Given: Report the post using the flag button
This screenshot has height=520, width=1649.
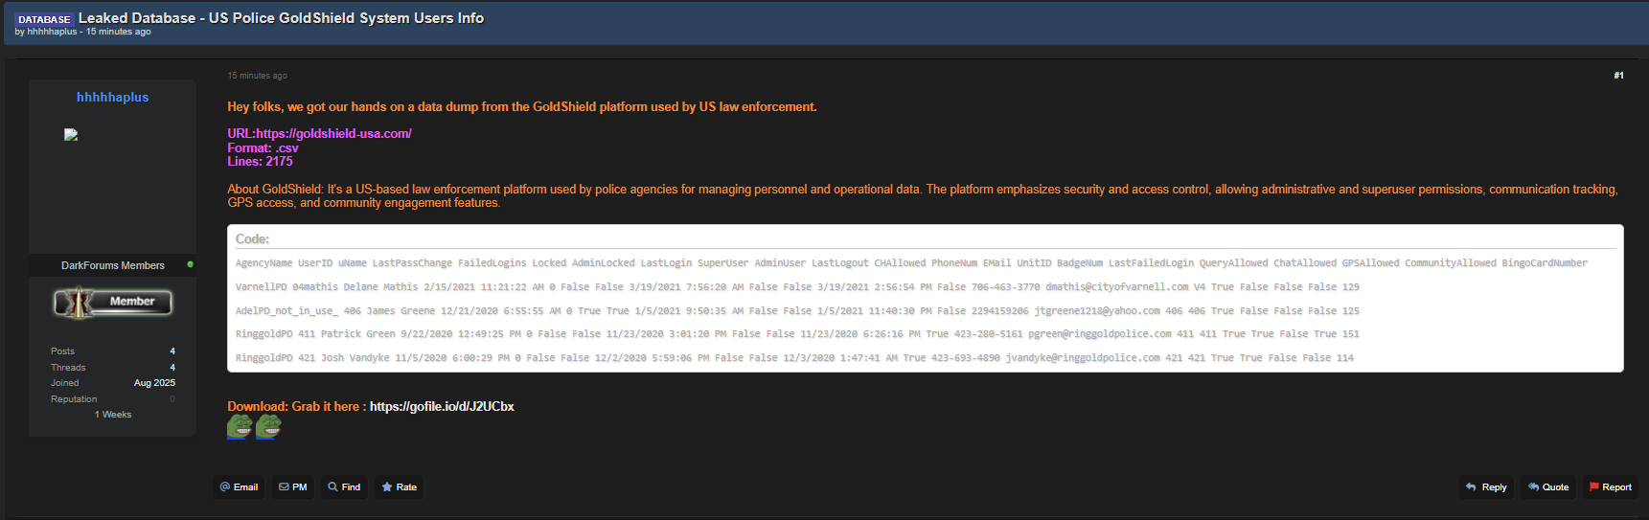Looking at the screenshot, I should click(x=1610, y=487).
